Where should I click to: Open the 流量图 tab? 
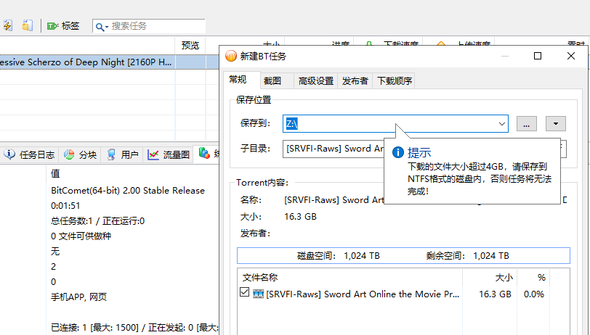pos(168,154)
